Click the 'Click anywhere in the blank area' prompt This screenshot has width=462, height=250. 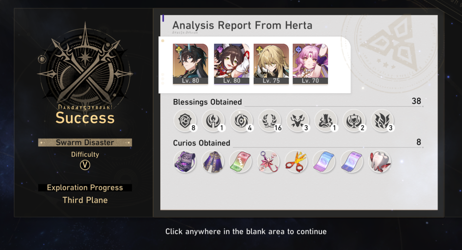pos(246,232)
